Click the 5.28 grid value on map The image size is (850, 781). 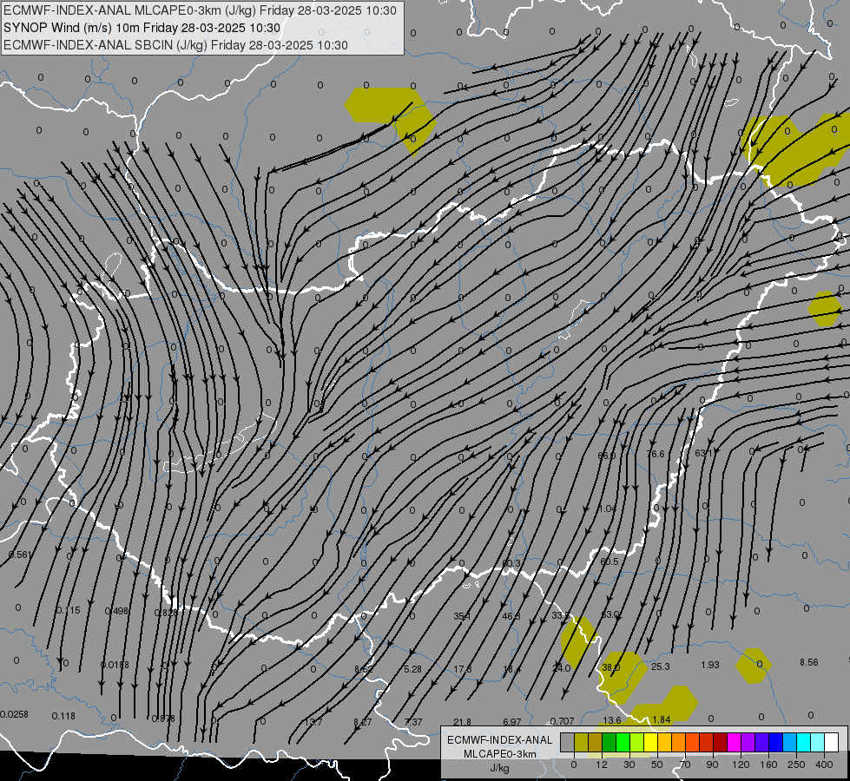coord(412,669)
